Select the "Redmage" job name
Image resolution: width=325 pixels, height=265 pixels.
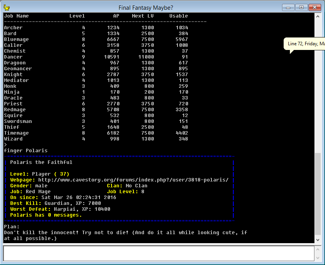[15, 110]
